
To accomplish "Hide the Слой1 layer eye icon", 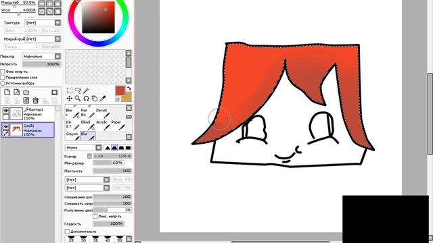I will tap(5, 127).
